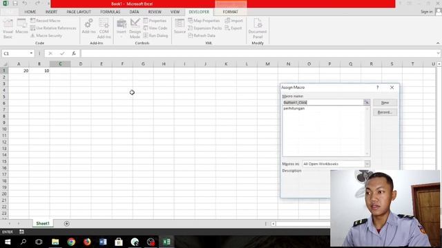Expand the Insert controls menu
Image resolution: width=442 pixels, height=248 pixels.
(122, 28)
